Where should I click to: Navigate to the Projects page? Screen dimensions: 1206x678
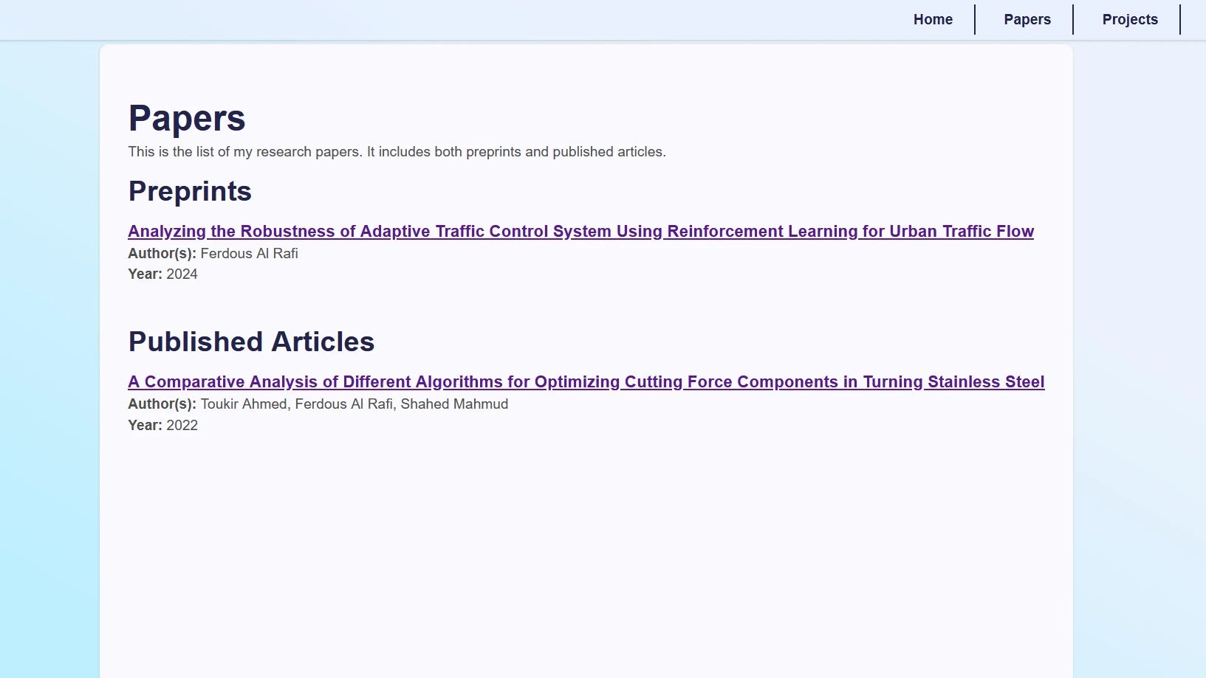tap(1129, 19)
